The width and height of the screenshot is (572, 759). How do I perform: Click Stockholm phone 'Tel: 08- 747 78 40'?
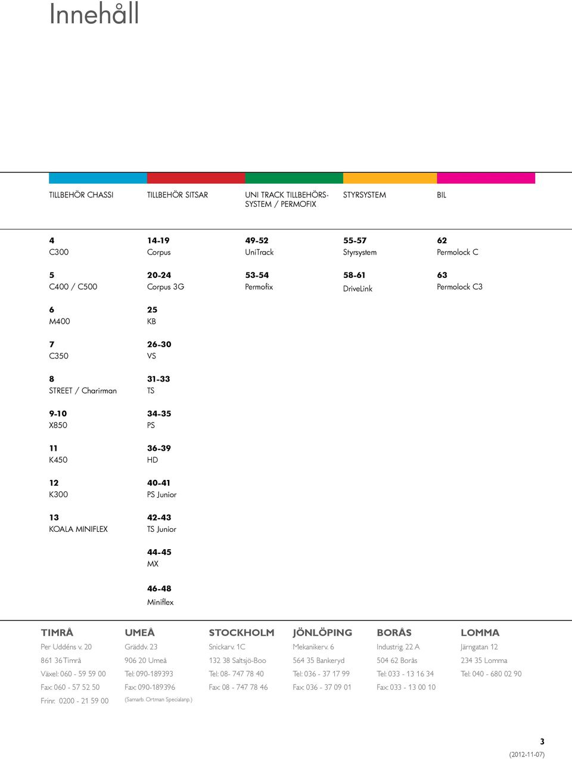click(237, 674)
